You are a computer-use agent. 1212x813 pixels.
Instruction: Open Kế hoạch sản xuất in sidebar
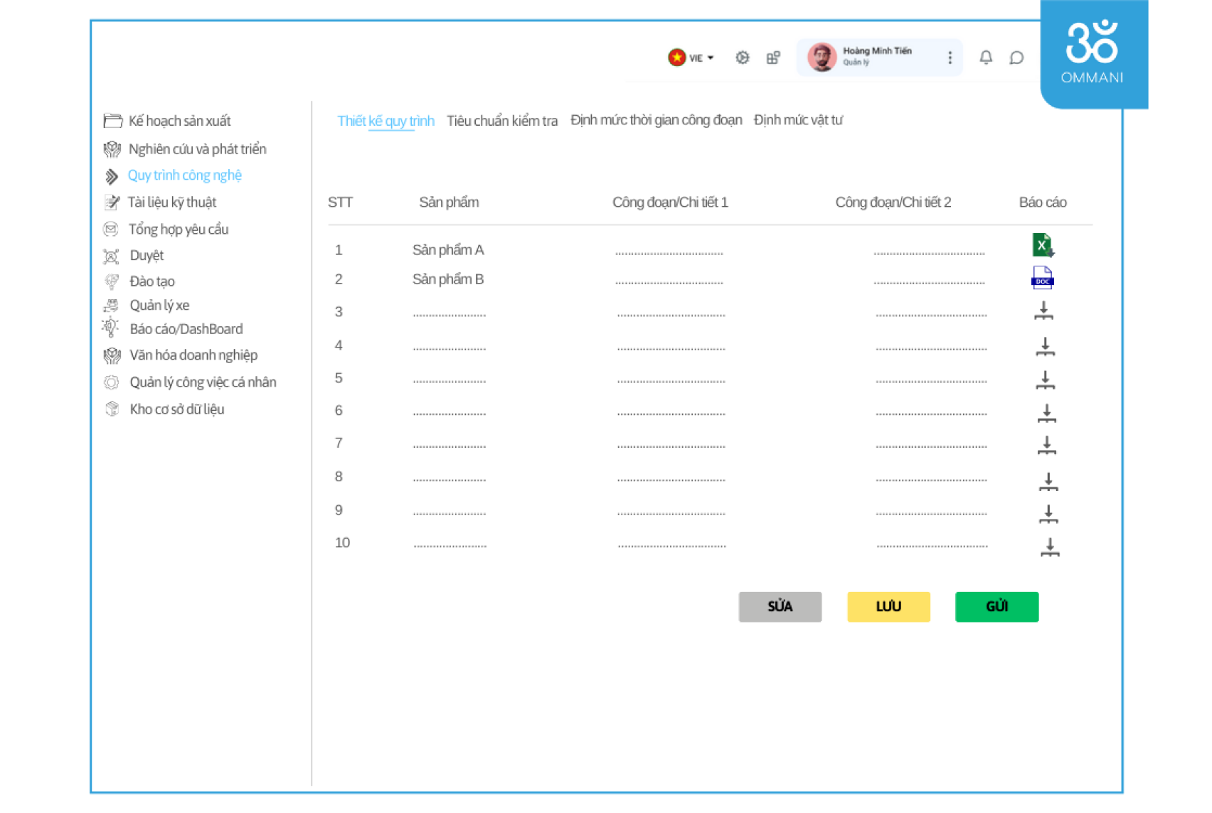179,121
